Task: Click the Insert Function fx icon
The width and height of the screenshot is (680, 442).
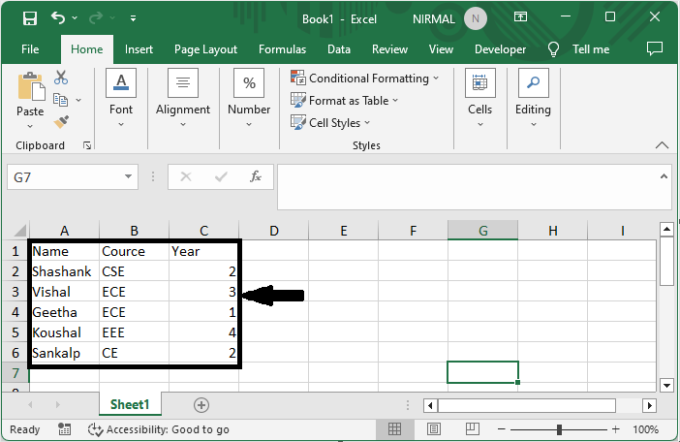Action: pyautogui.click(x=256, y=176)
